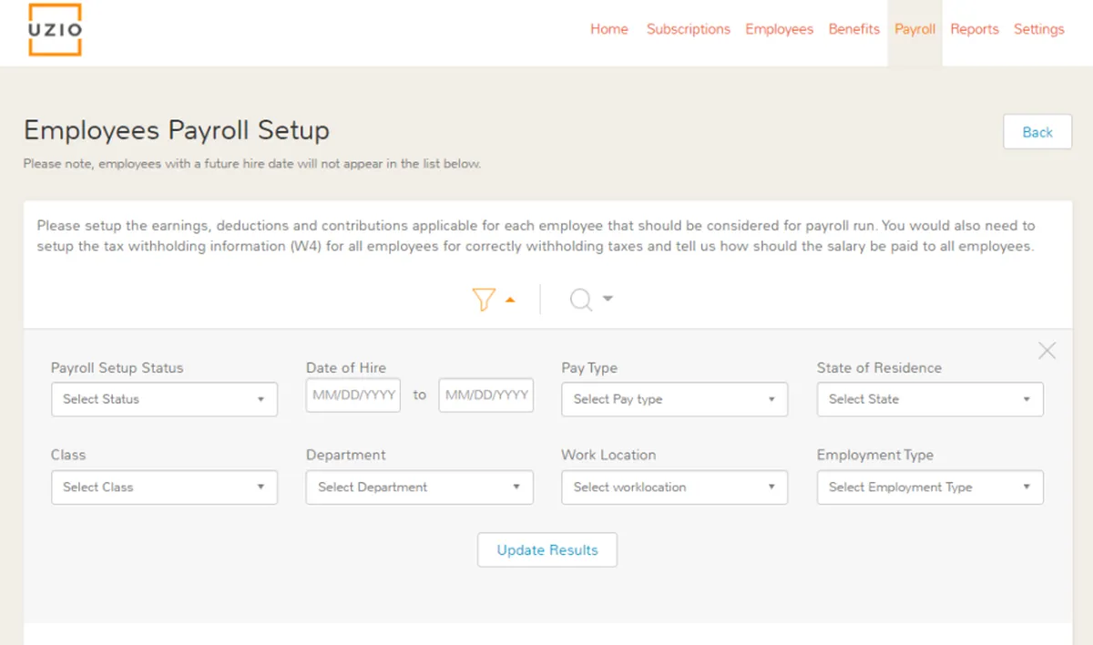
Task: Click the Back button
Action: (1037, 132)
